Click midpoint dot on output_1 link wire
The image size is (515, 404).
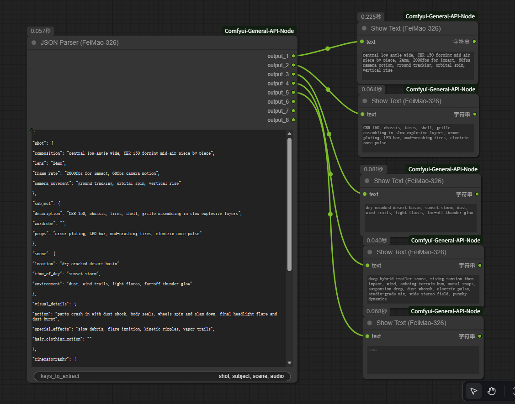[x=328, y=48]
